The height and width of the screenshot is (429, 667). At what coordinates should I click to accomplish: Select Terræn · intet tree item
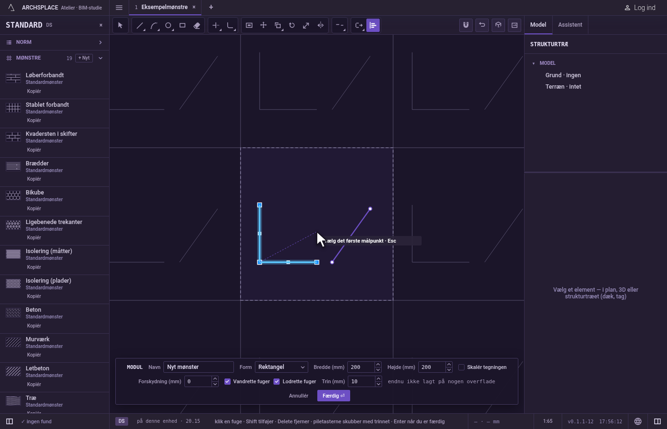[563, 87]
